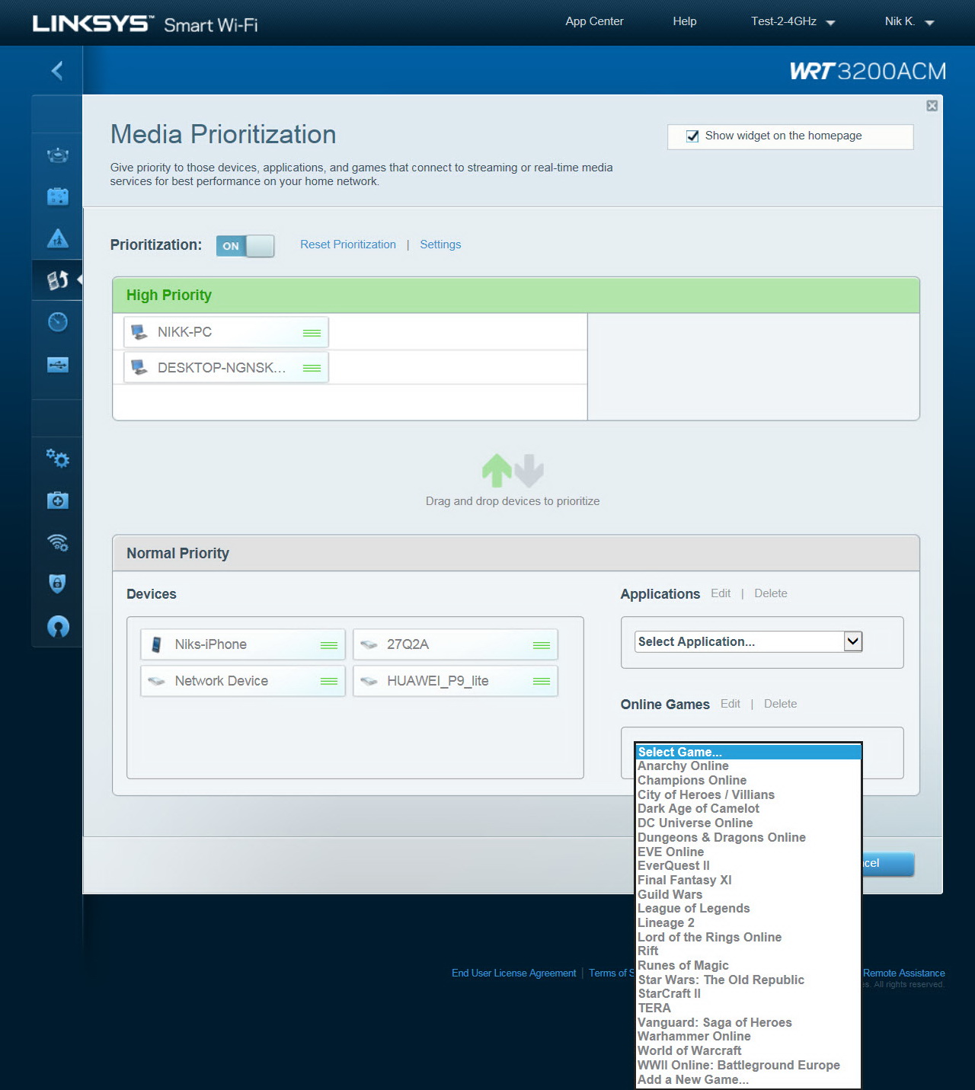Viewport: 975px width, 1090px height.
Task: Select Lord of the Rings Online
Action: pos(749,937)
